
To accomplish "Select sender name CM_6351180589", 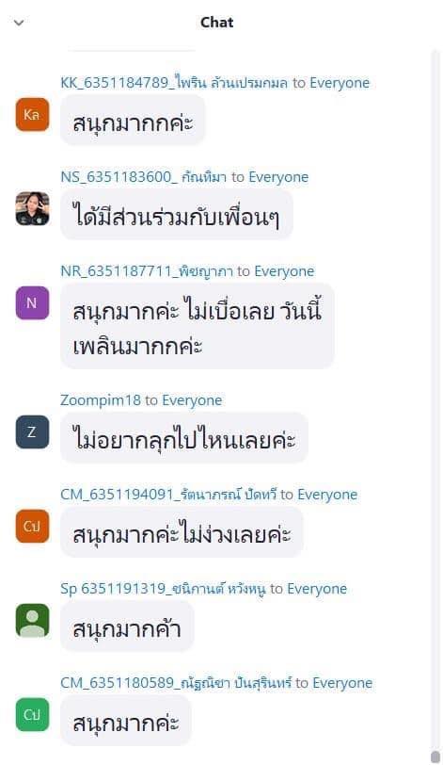I will (176, 683).
